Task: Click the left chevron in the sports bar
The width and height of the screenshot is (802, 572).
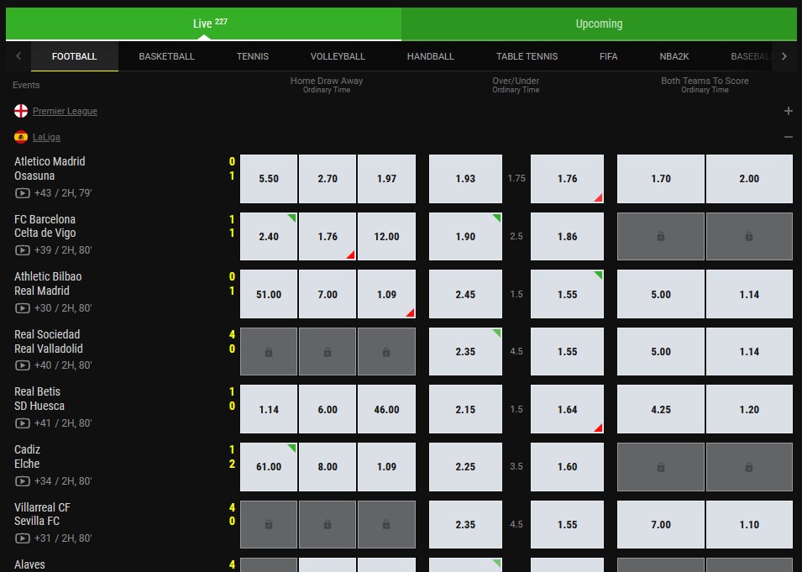Action: tap(17, 56)
